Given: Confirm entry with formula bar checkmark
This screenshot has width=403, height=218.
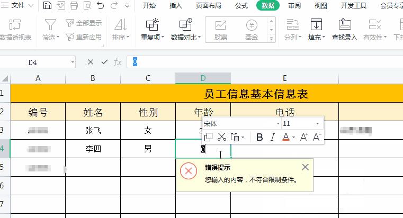Looking at the screenshot, I should (104, 62).
